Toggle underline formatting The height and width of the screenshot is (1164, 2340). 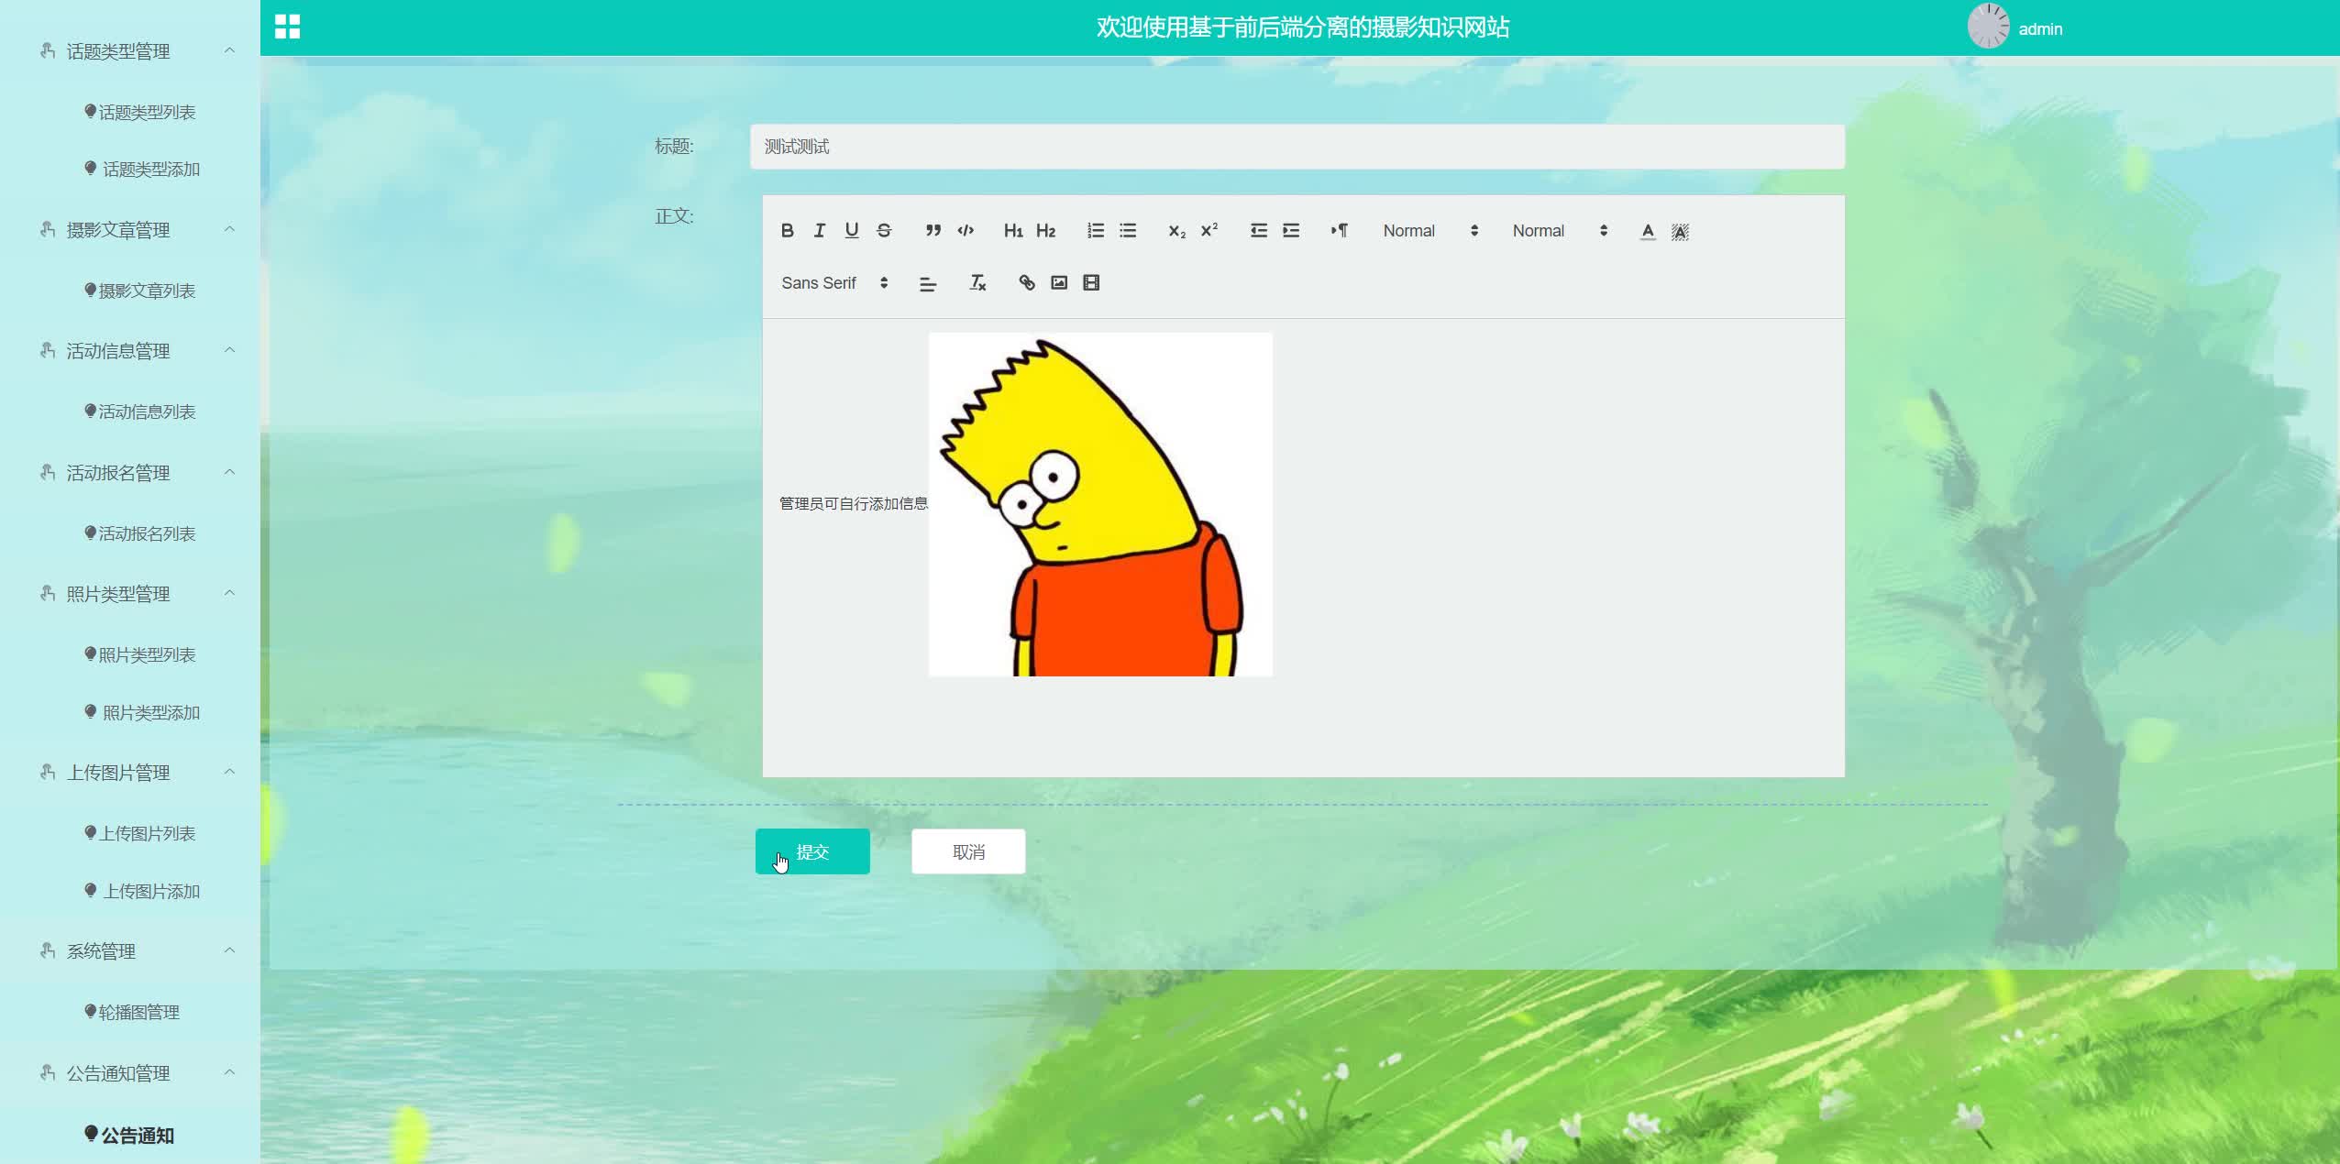click(852, 231)
